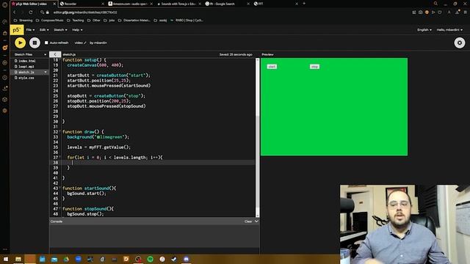Select sketch.js in the file list
The width and height of the screenshot is (470, 264).
[26, 72]
